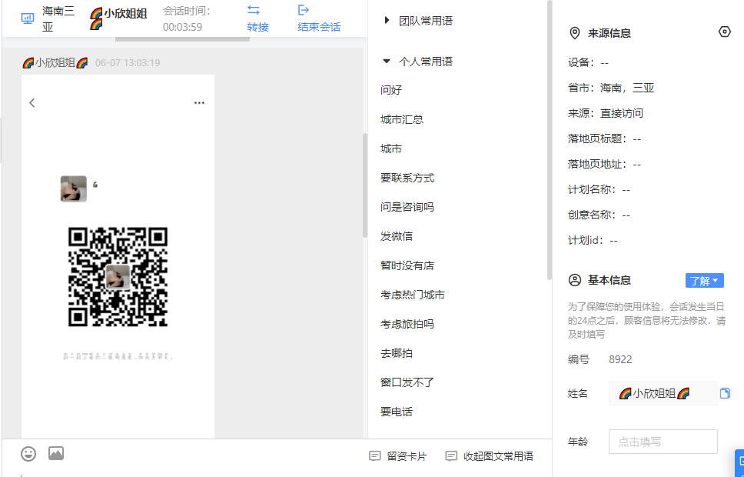Select the 问好 quick phrase
Viewport: 744px width, 477px height.
point(391,90)
